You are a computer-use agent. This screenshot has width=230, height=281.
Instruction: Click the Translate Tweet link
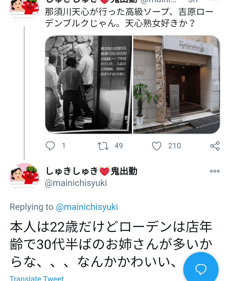(x=37, y=278)
